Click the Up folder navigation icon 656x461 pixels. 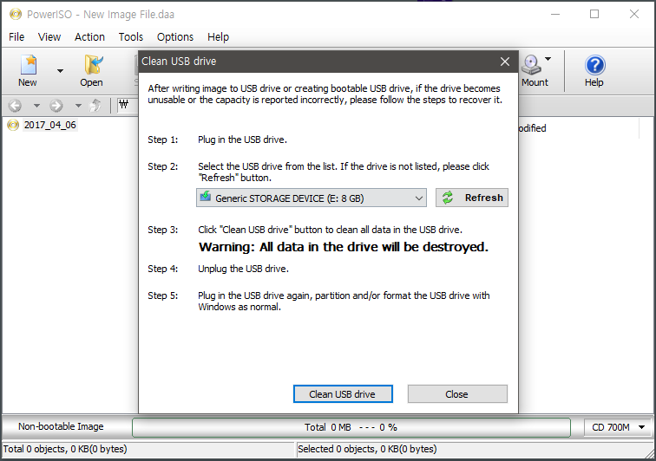[x=96, y=106]
